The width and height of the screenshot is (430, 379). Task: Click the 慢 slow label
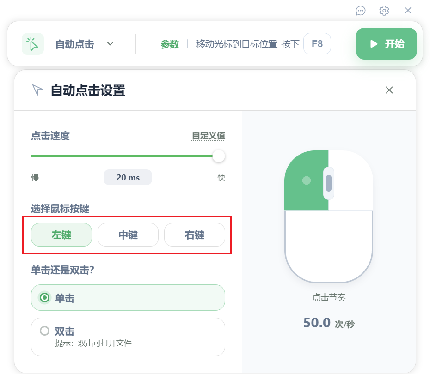[35, 178]
